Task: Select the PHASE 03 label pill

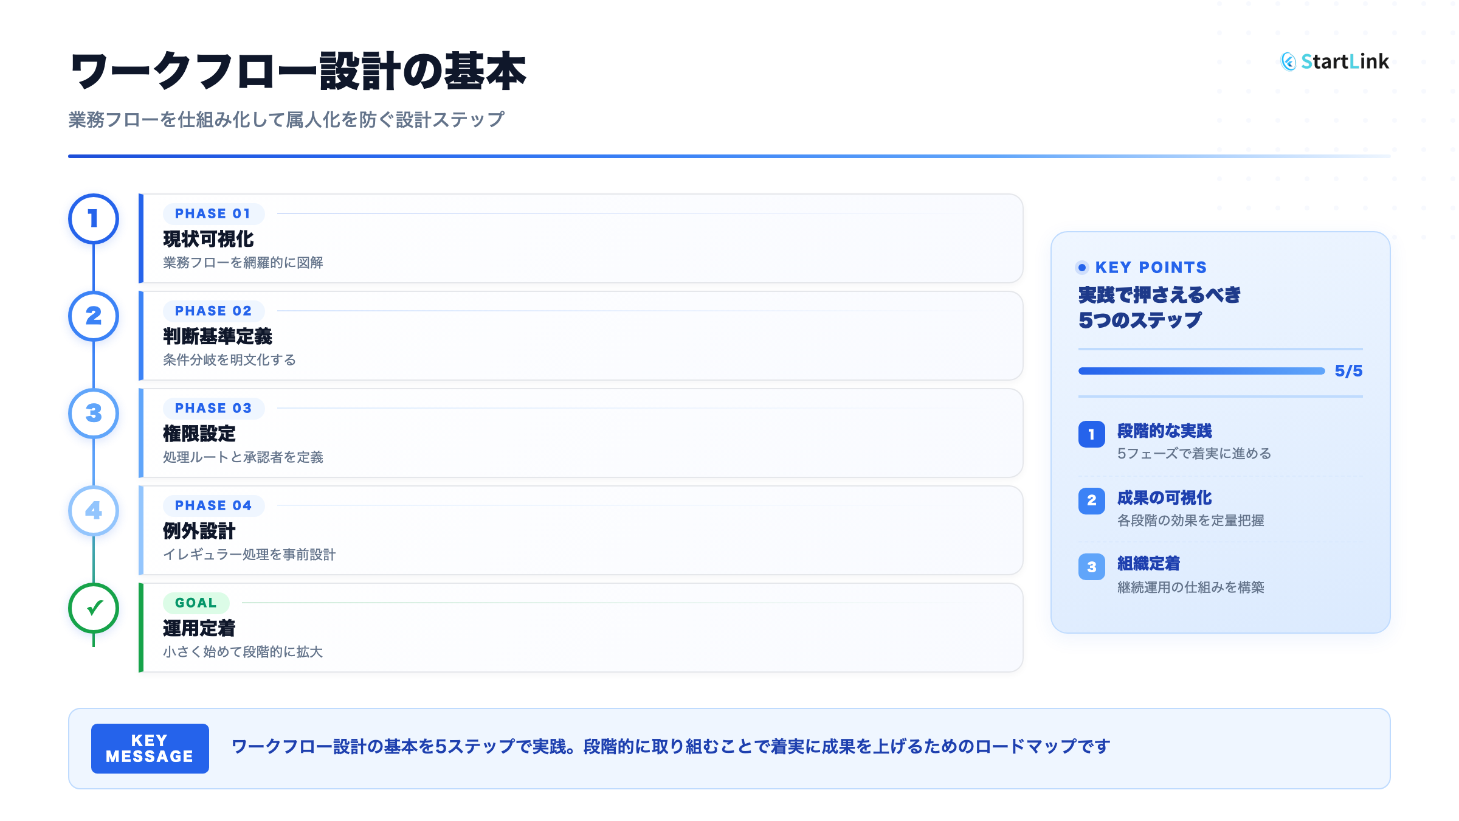Action: (x=213, y=408)
